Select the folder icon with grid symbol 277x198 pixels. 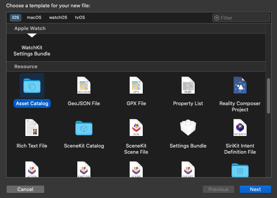point(240,170)
